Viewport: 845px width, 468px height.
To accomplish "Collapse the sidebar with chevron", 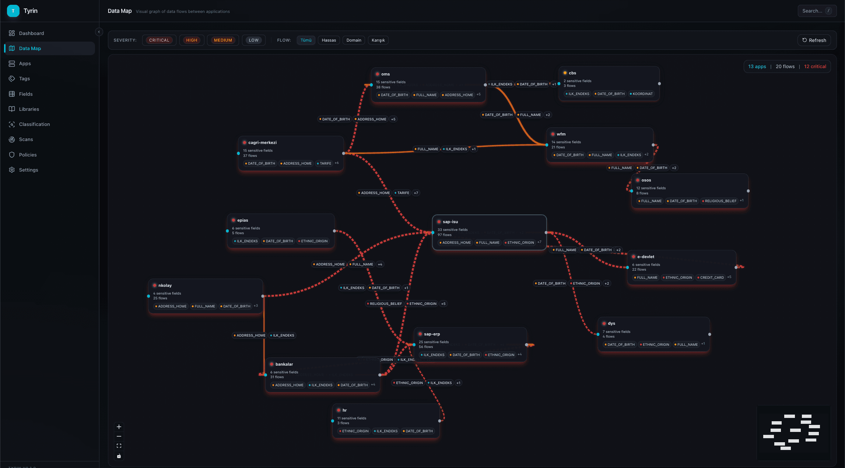I will 99,32.
